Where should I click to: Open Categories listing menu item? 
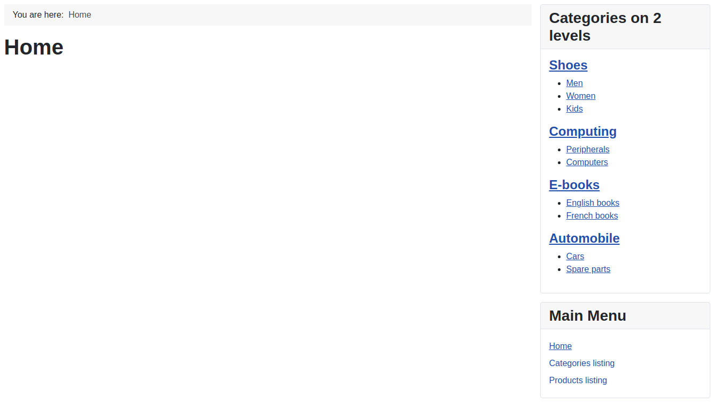tap(581, 363)
